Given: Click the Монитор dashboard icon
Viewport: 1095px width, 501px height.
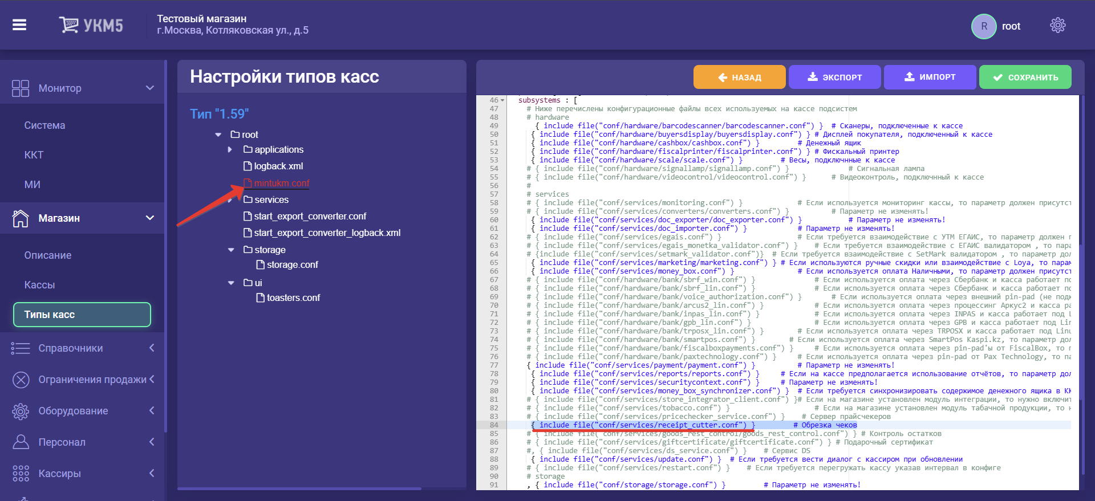Looking at the screenshot, I should [21, 88].
